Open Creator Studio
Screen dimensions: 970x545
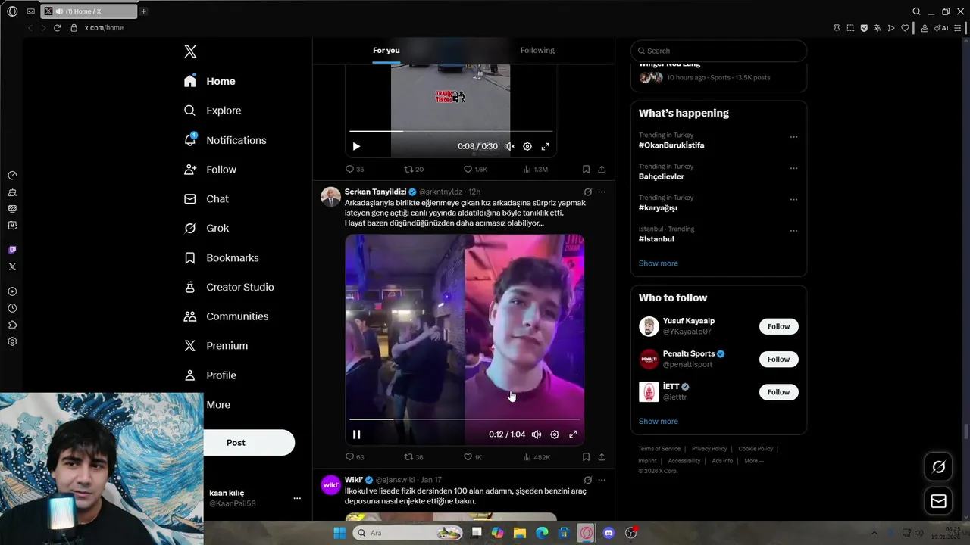[x=229, y=288]
